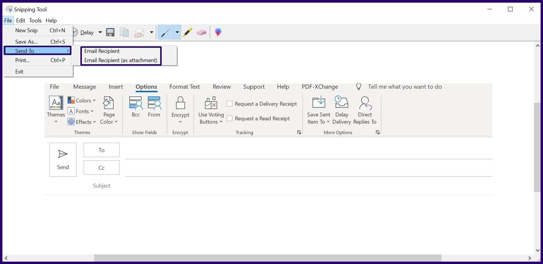Open the Help menu next to Tools
Viewport: 543px width, 264px height.
(51, 21)
